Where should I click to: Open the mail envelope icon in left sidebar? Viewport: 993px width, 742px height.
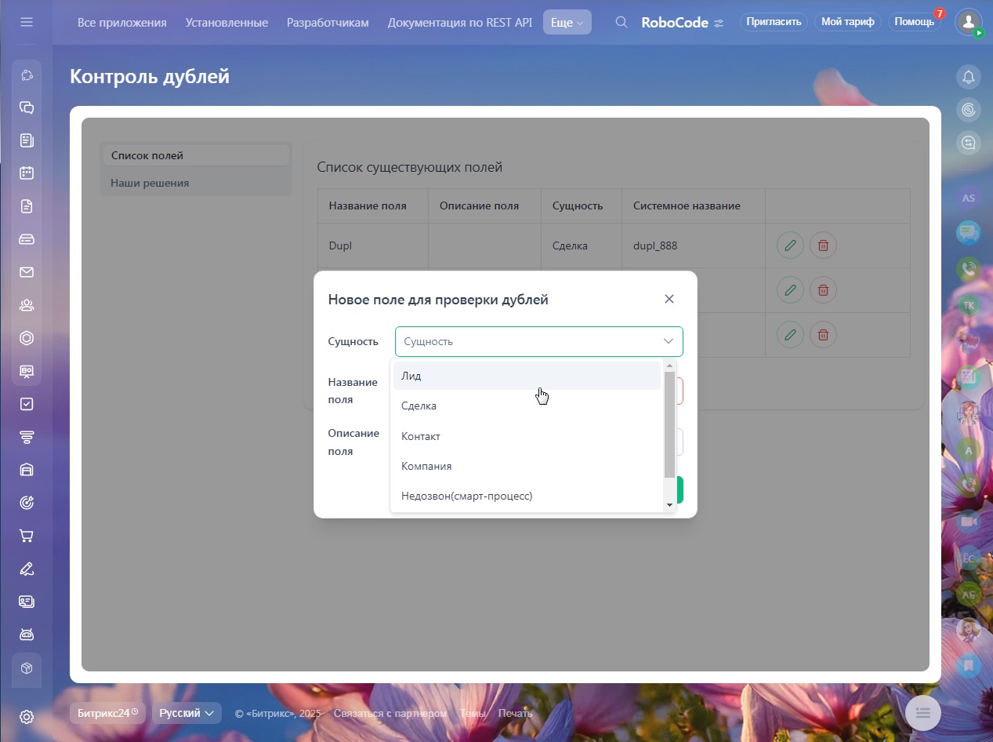(x=27, y=272)
